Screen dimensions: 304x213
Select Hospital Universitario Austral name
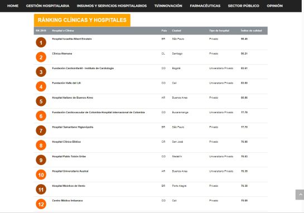tap(70, 171)
